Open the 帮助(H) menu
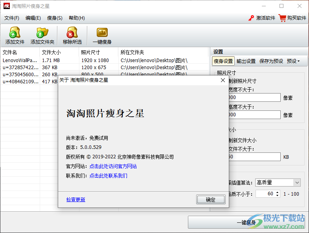Image resolution: width=309 pixels, height=233 pixels. coord(77,18)
